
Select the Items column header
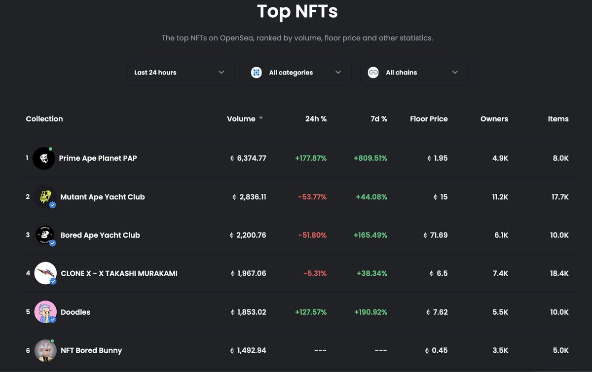tap(558, 118)
